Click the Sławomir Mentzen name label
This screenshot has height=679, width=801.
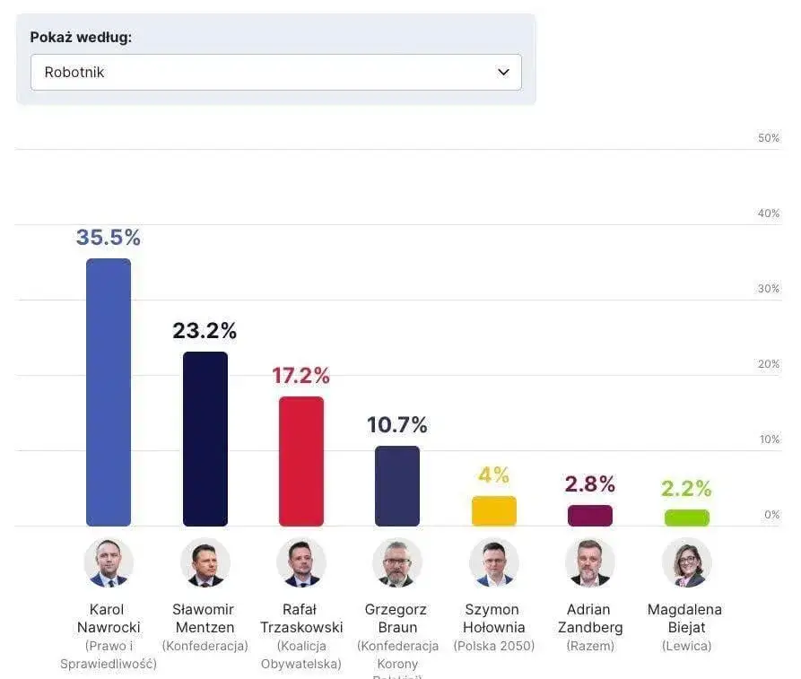click(205, 618)
